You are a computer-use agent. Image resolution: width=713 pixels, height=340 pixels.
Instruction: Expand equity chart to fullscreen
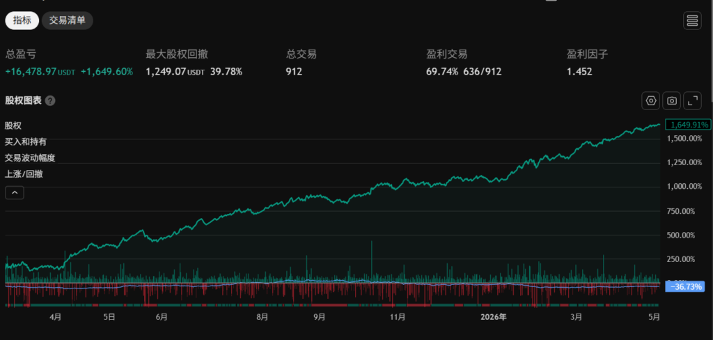point(692,100)
